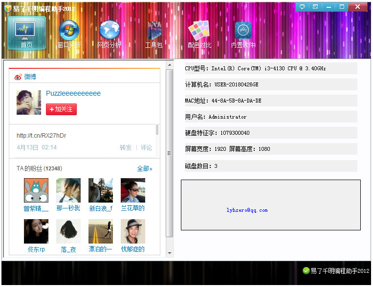Open fan avatar 忧郁症的

tap(133, 231)
